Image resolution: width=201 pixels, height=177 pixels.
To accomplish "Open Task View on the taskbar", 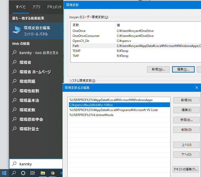I will point(33,173).
